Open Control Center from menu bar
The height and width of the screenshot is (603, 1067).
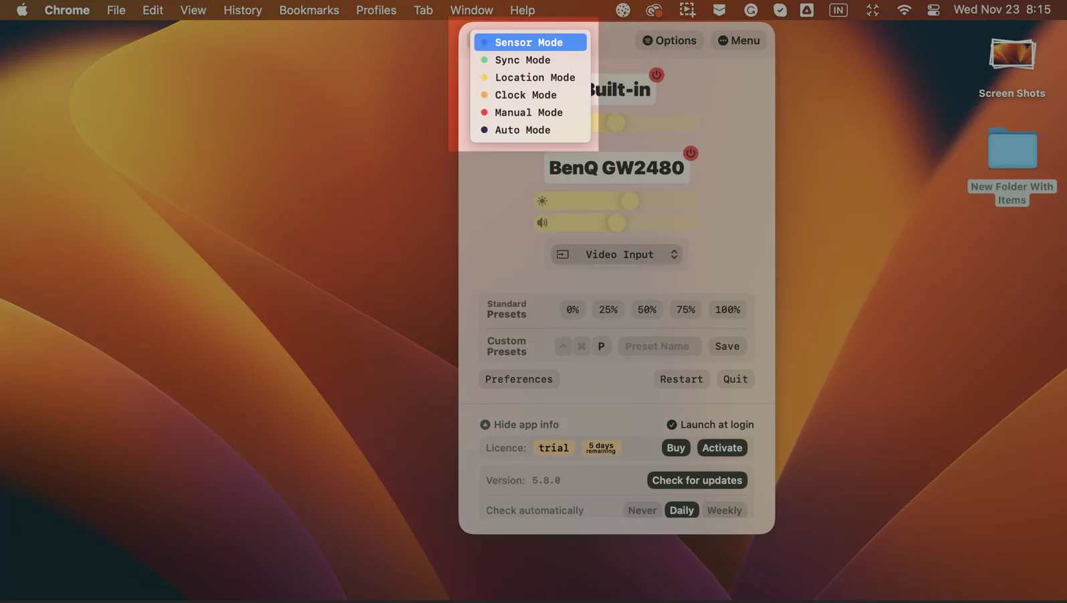point(933,10)
